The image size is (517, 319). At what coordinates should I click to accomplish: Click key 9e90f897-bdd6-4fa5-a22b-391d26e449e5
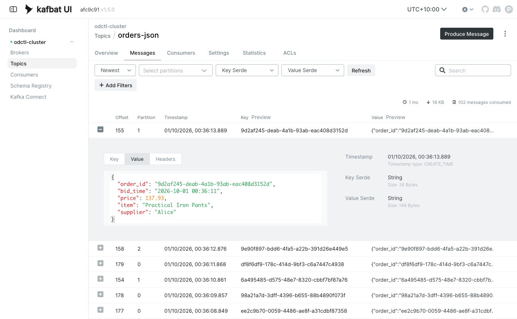point(294,249)
